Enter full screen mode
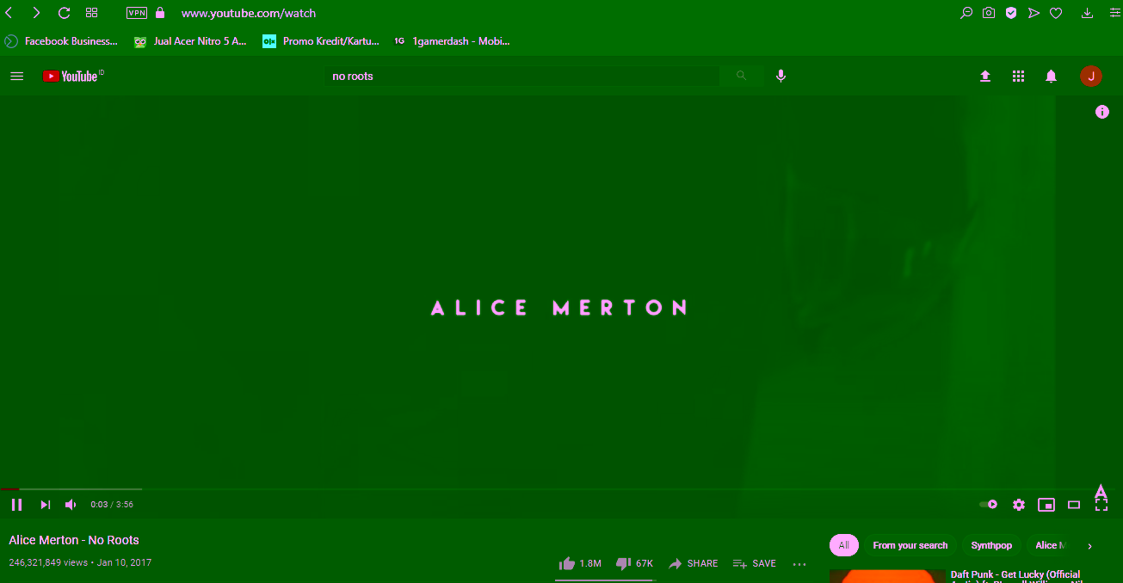Viewport: 1123px width, 583px height. click(1101, 505)
